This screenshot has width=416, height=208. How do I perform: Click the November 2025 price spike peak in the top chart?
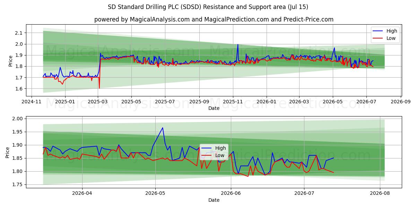click(237, 44)
